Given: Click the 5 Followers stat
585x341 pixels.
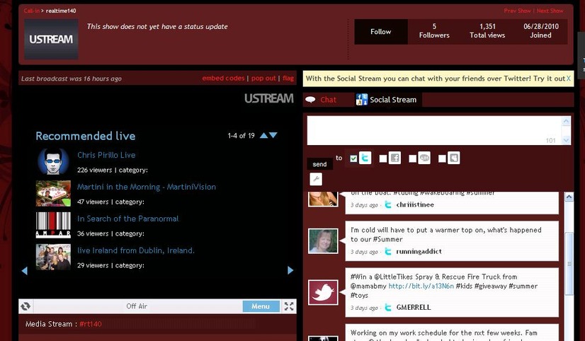Looking at the screenshot, I should tap(434, 31).
